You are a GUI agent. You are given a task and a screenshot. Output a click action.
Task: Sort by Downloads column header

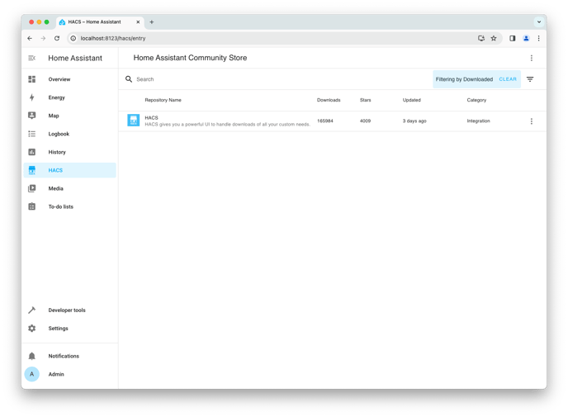tap(329, 100)
